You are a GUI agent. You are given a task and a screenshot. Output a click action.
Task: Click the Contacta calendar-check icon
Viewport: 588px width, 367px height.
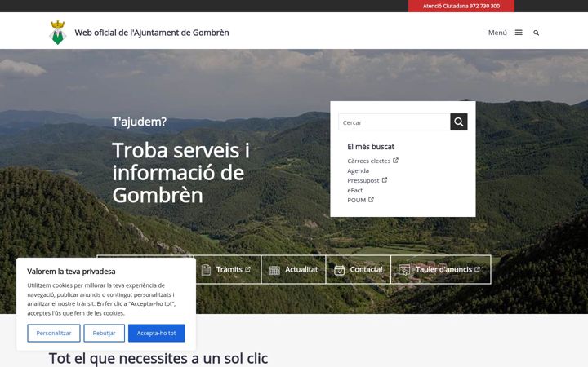pyautogui.click(x=340, y=270)
